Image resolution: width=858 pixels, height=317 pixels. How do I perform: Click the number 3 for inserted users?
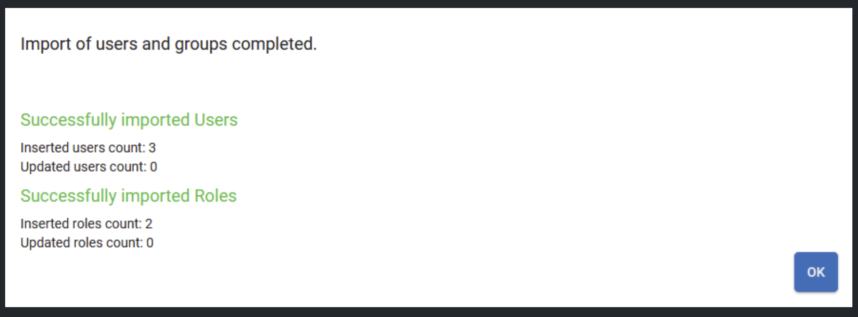(152, 148)
